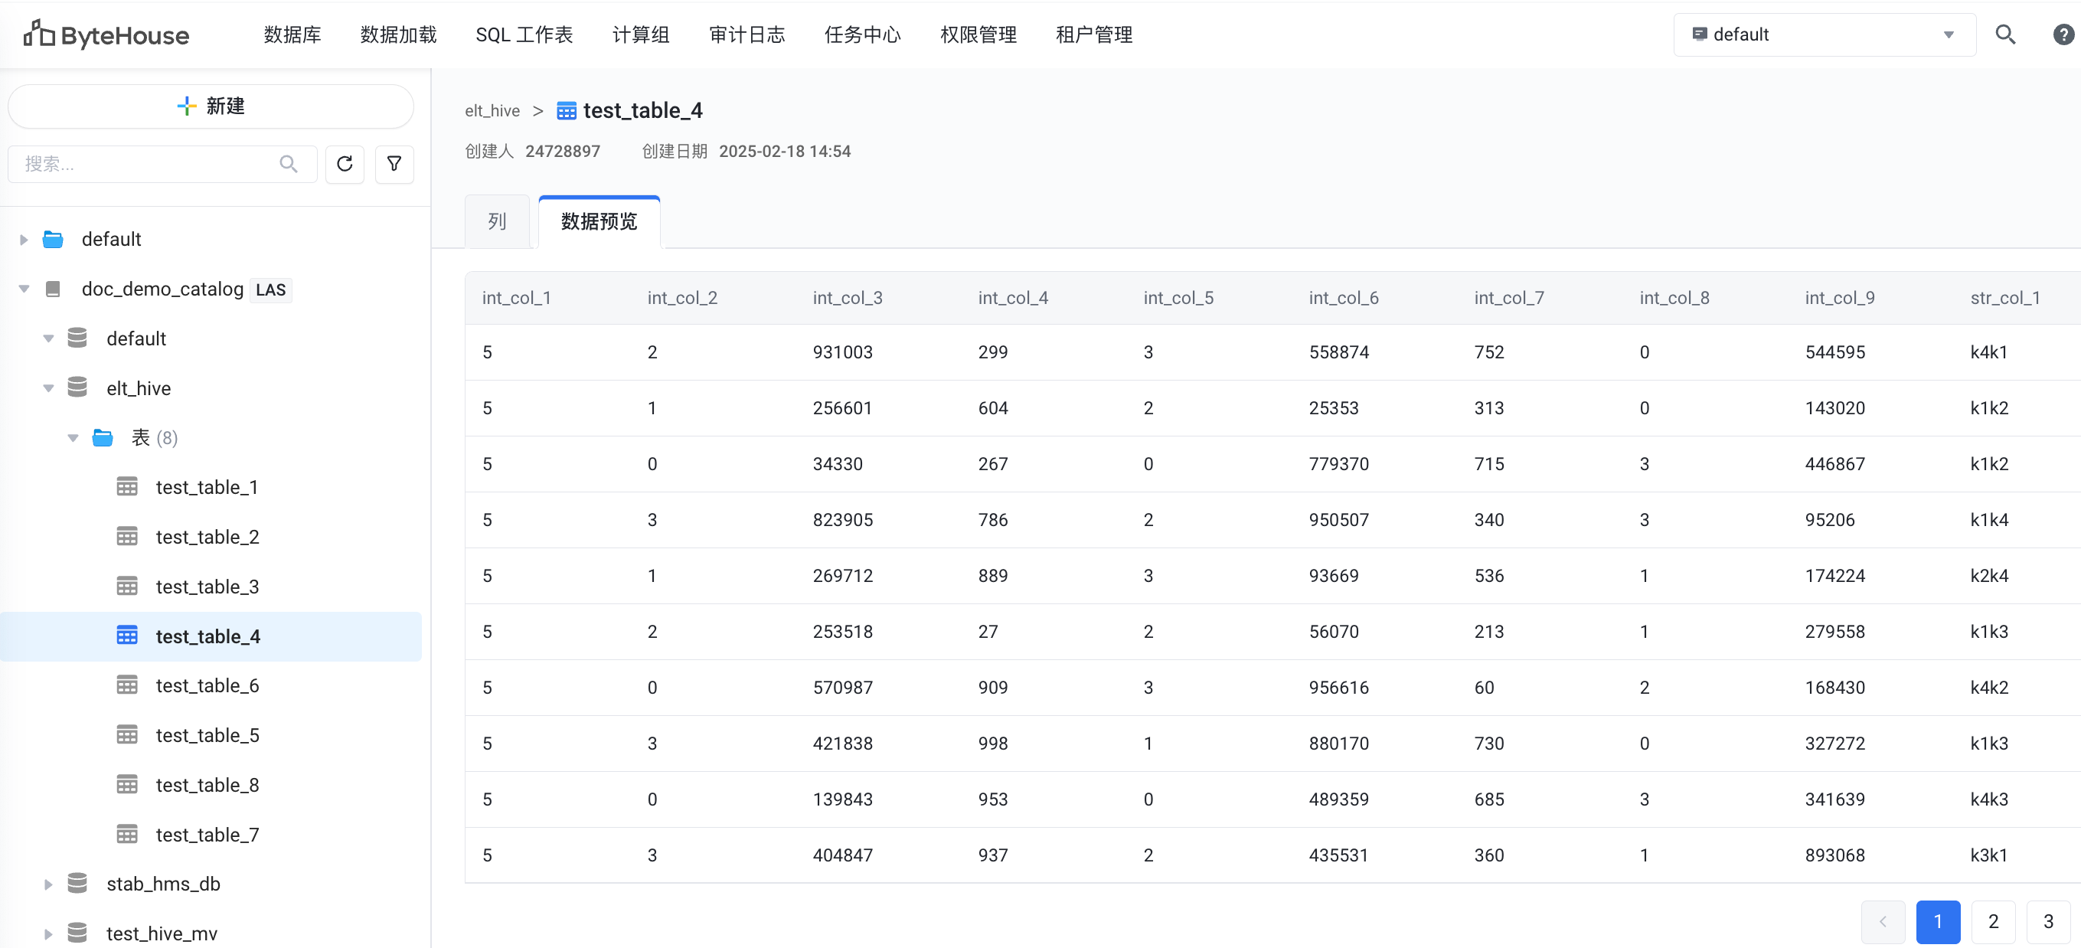This screenshot has width=2081, height=948.
Task: Open the 审计日志 page
Action: [747, 34]
